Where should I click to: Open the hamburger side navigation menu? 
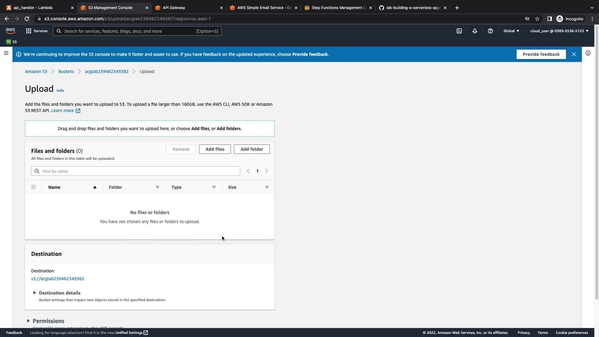pos(6,53)
